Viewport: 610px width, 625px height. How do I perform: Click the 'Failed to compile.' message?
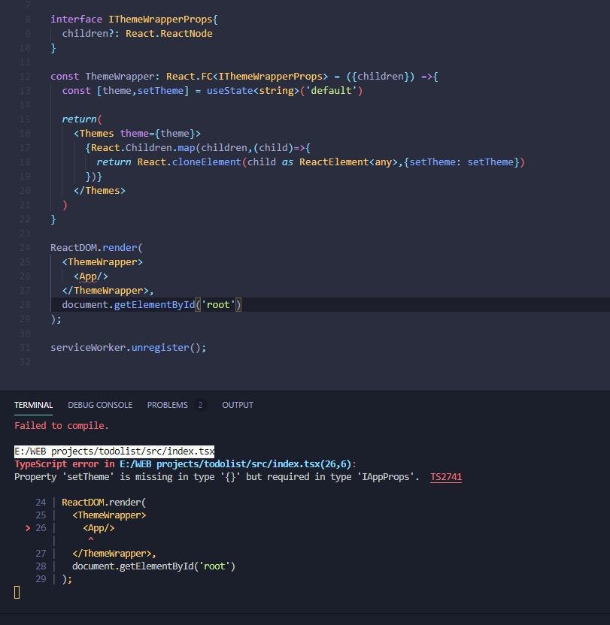pos(62,426)
